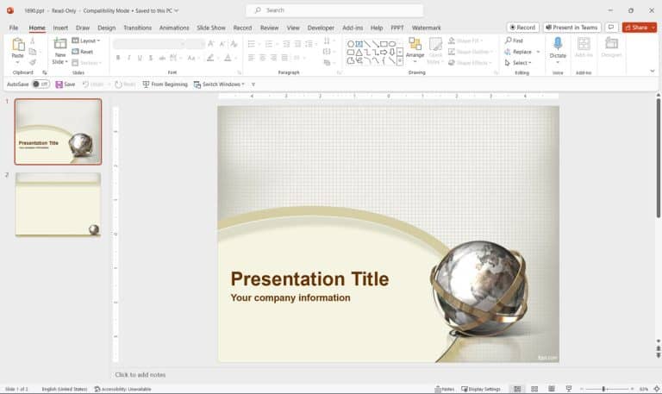Toggle Underline formatting
The width and height of the screenshot is (662, 394).
click(x=140, y=58)
